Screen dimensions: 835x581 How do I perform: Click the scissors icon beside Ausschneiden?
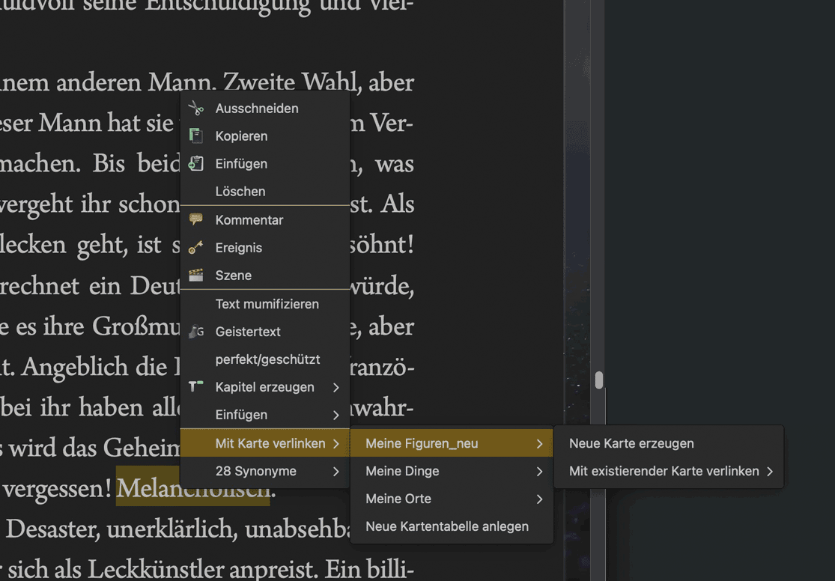tap(196, 108)
